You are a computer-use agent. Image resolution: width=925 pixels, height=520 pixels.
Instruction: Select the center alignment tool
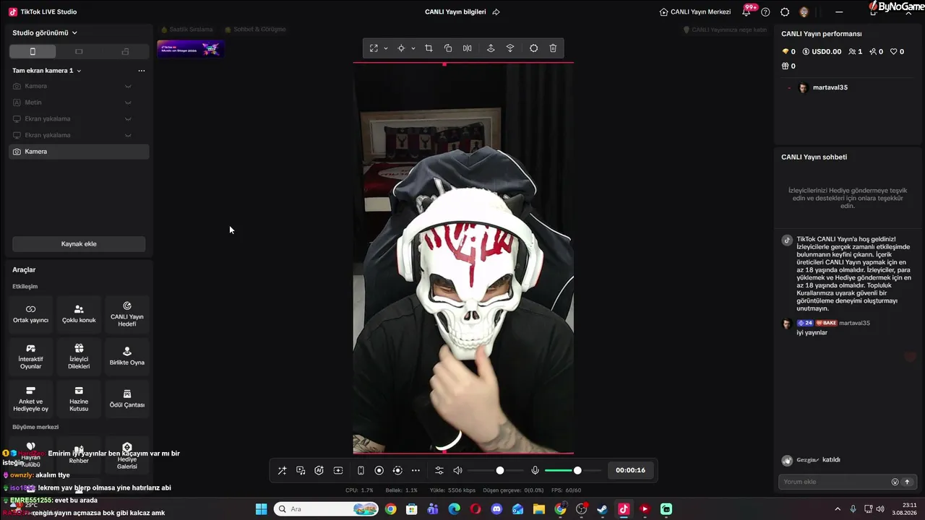point(401,48)
